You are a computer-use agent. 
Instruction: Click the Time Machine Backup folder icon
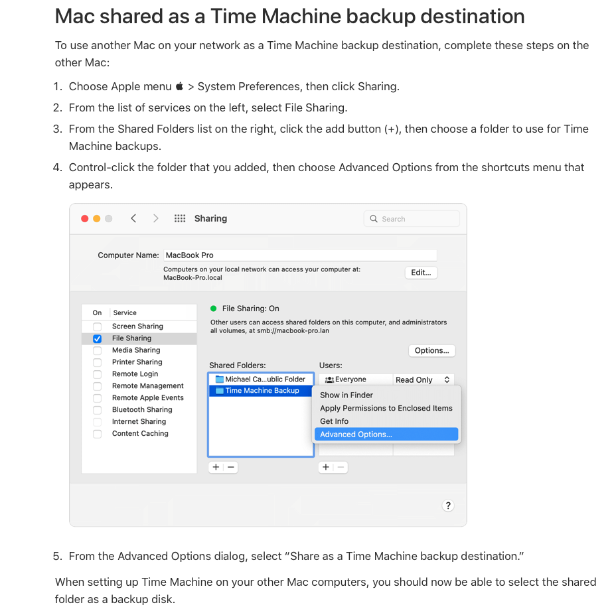pyautogui.click(x=220, y=391)
